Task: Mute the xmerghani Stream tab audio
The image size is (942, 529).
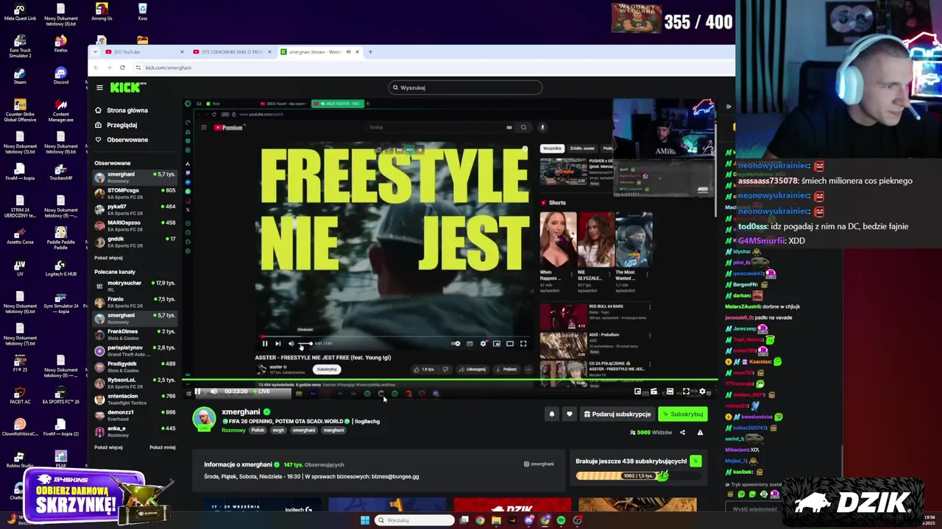Action: coord(348,52)
